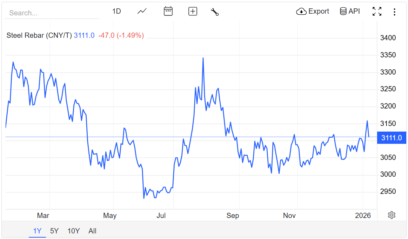Open the calendar date range picker
The height and width of the screenshot is (239, 408).
pyautogui.click(x=168, y=11)
